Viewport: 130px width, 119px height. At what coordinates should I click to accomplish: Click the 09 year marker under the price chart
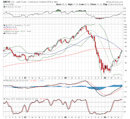point(105,78)
